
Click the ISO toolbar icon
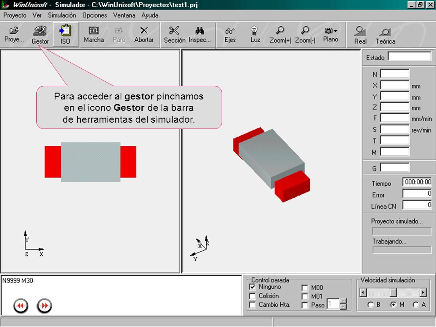coord(65,35)
